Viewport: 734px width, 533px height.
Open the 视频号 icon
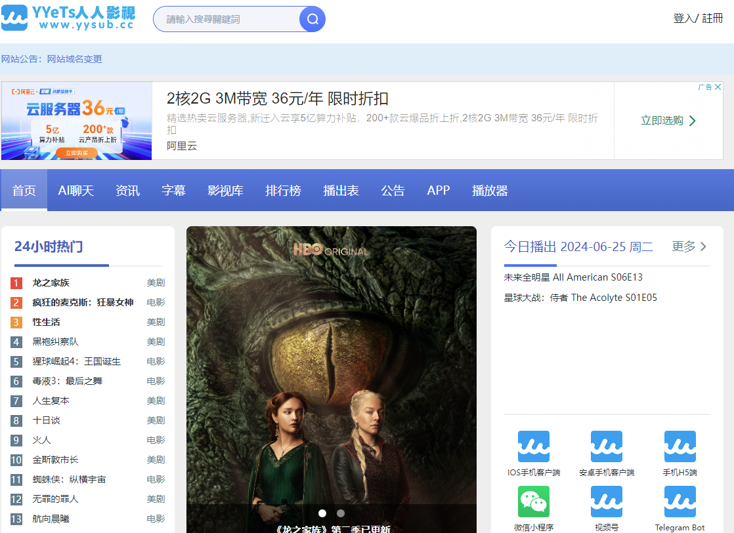[x=607, y=502]
